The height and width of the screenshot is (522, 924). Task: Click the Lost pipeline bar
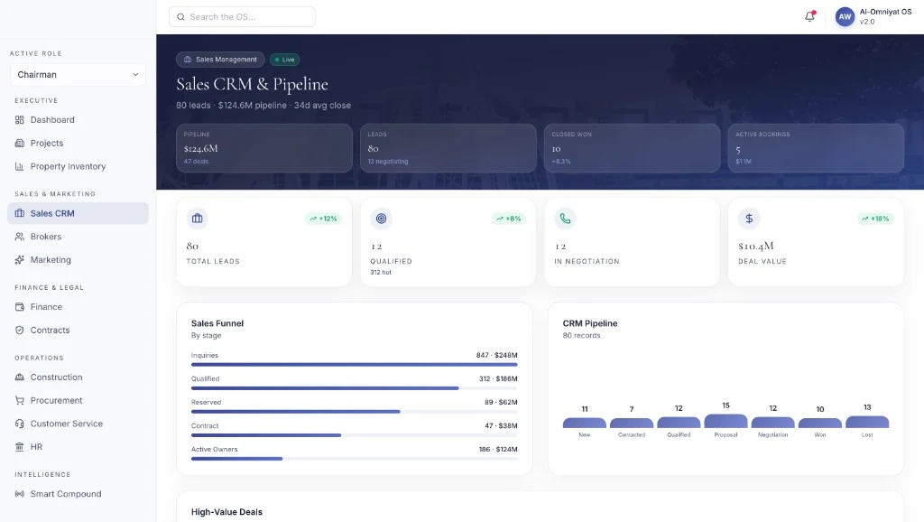867,422
